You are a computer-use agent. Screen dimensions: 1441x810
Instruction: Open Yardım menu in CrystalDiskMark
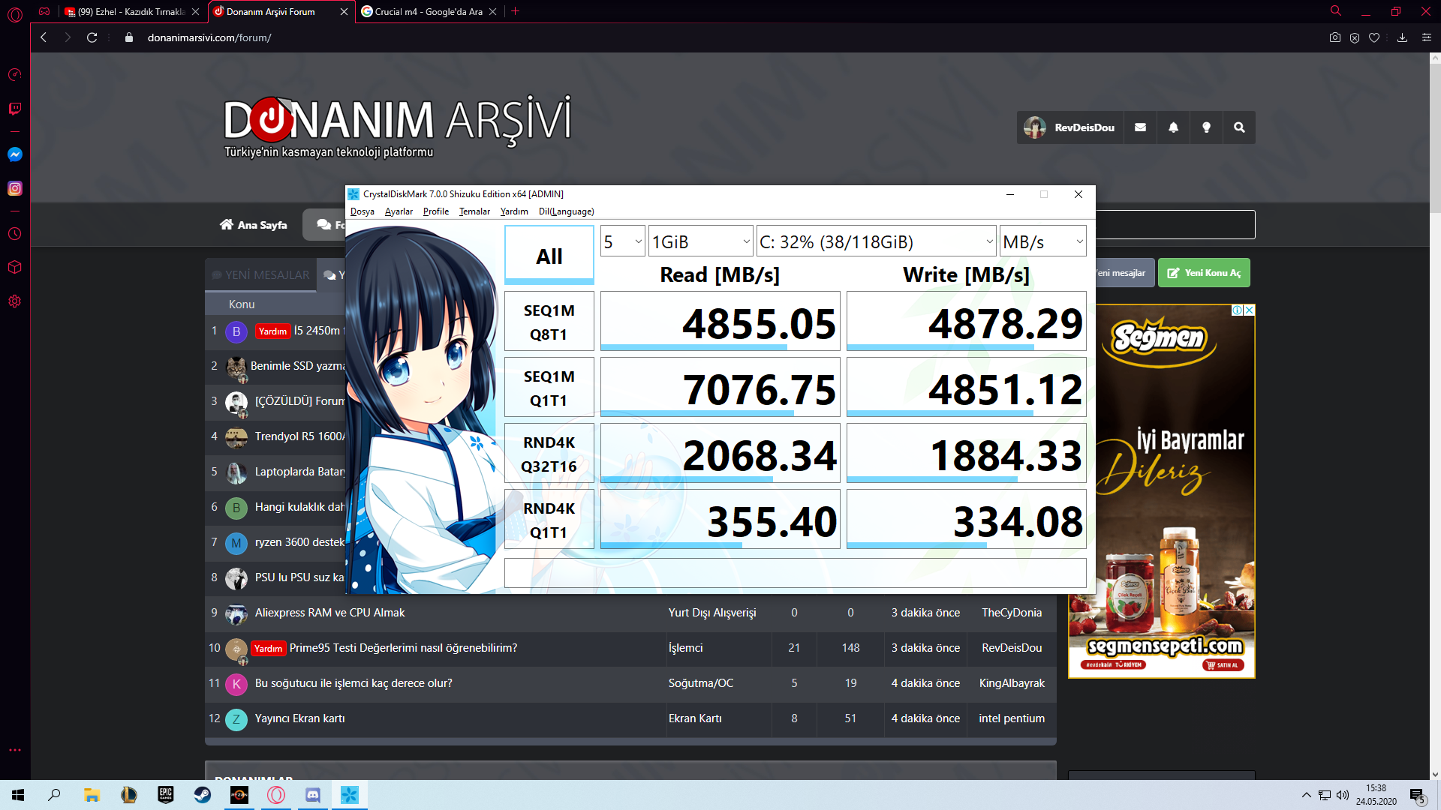(x=514, y=211)
